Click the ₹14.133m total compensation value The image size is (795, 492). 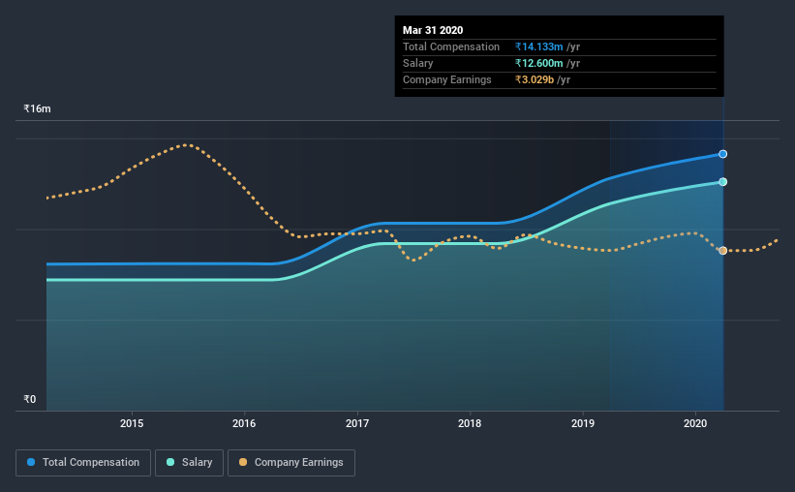click(539, 46)
